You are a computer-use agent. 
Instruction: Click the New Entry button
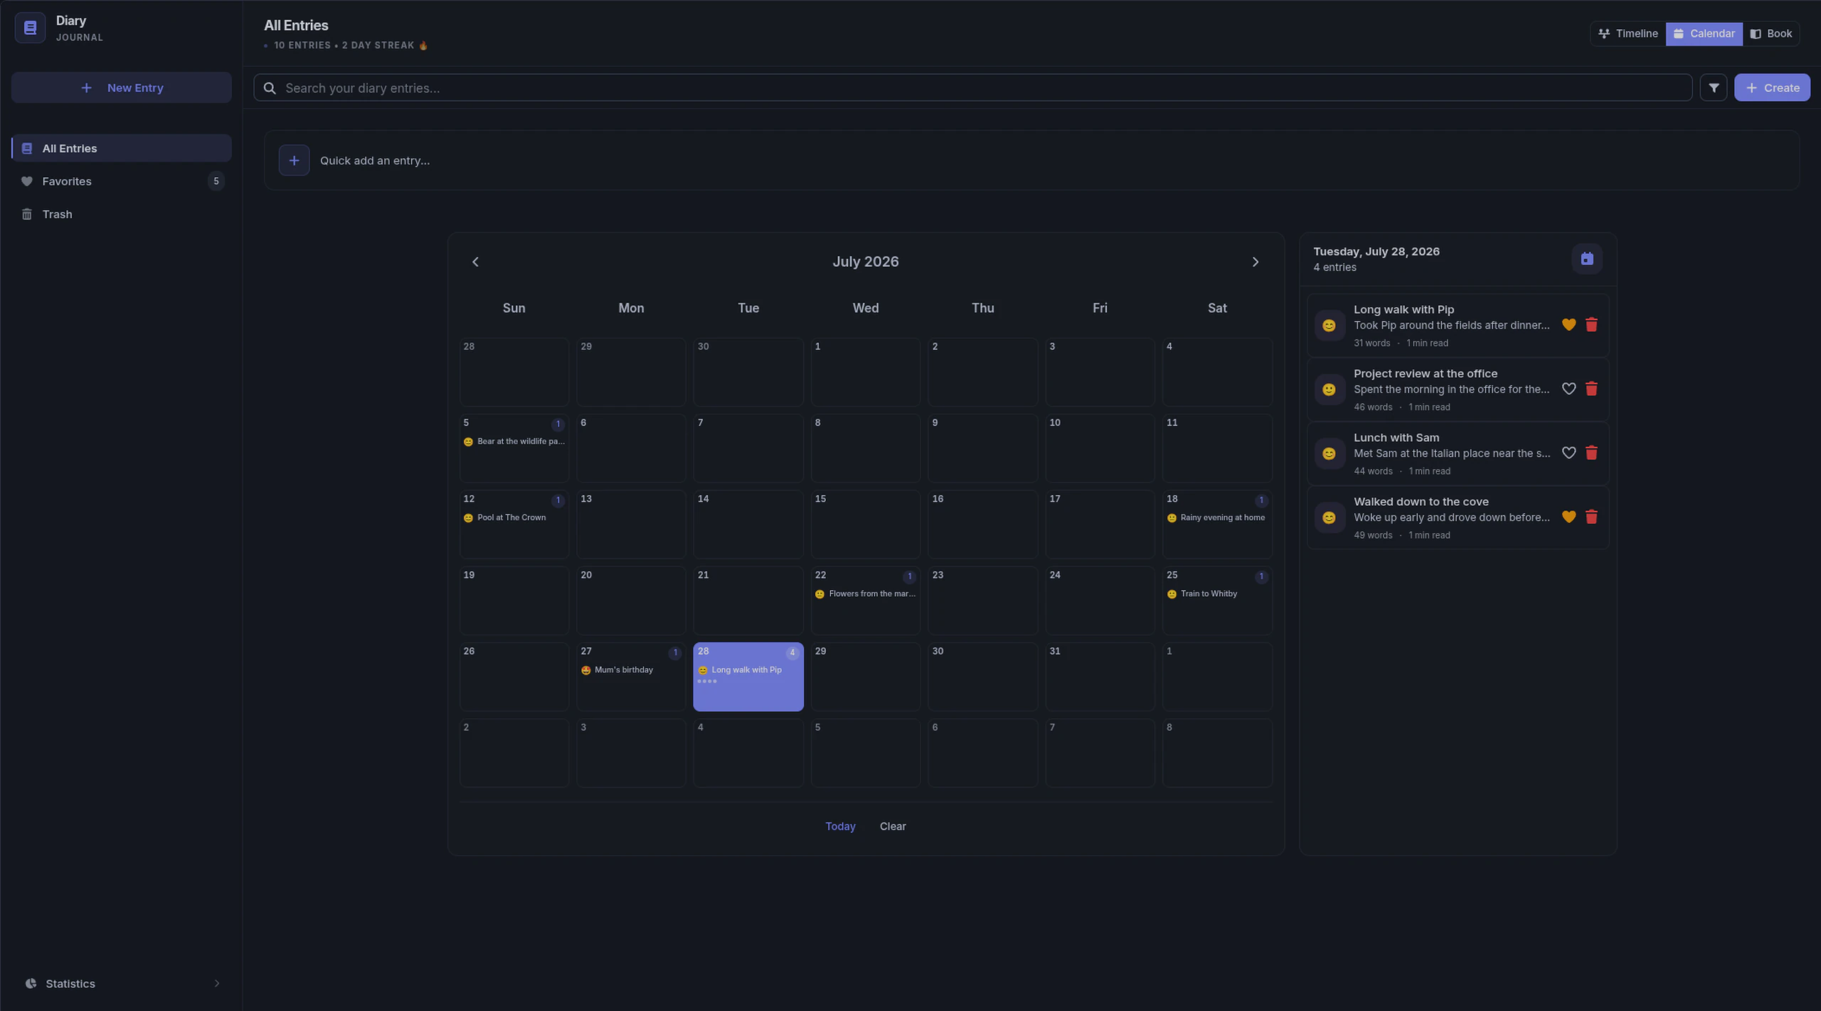pos(121,88)
